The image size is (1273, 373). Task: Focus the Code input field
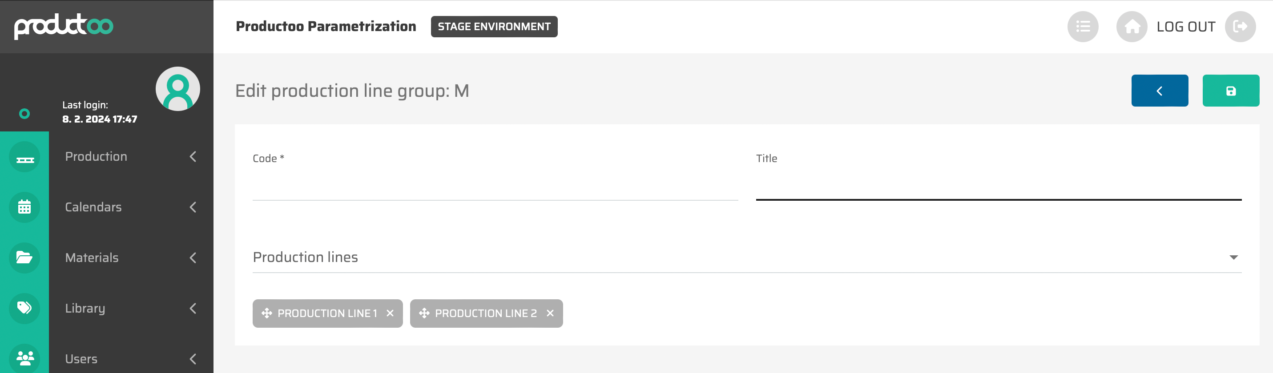(495, 188)
